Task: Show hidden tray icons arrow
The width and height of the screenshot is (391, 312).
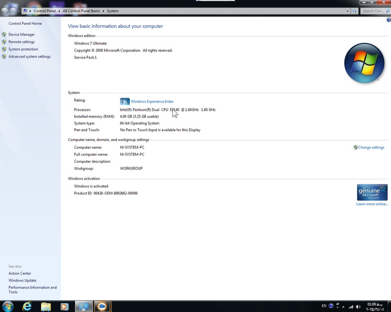Action: click(343, 307)
